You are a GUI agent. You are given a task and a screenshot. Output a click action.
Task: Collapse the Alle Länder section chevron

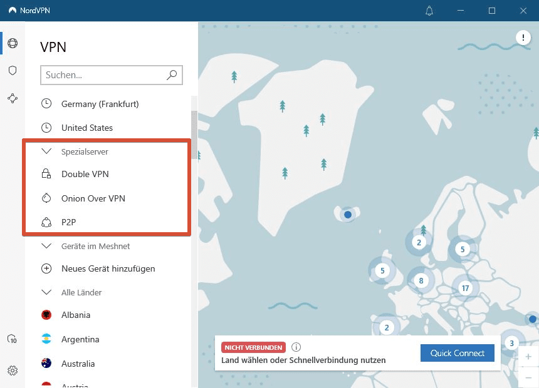click(46, 292)
